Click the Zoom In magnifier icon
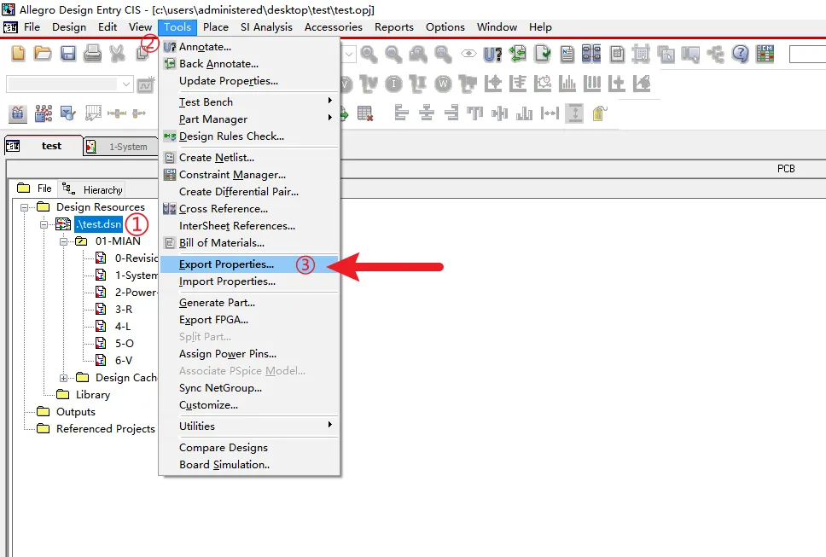Screen dimensions: 826x557 [x=369, y=54]
